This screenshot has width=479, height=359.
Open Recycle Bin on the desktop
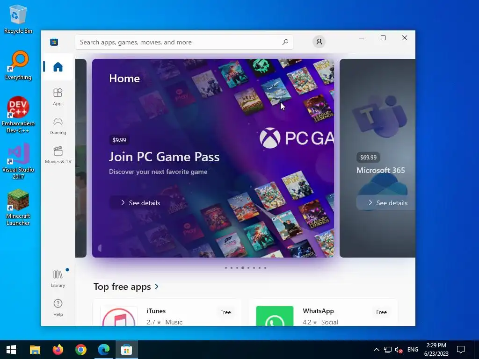coord(18,19)
